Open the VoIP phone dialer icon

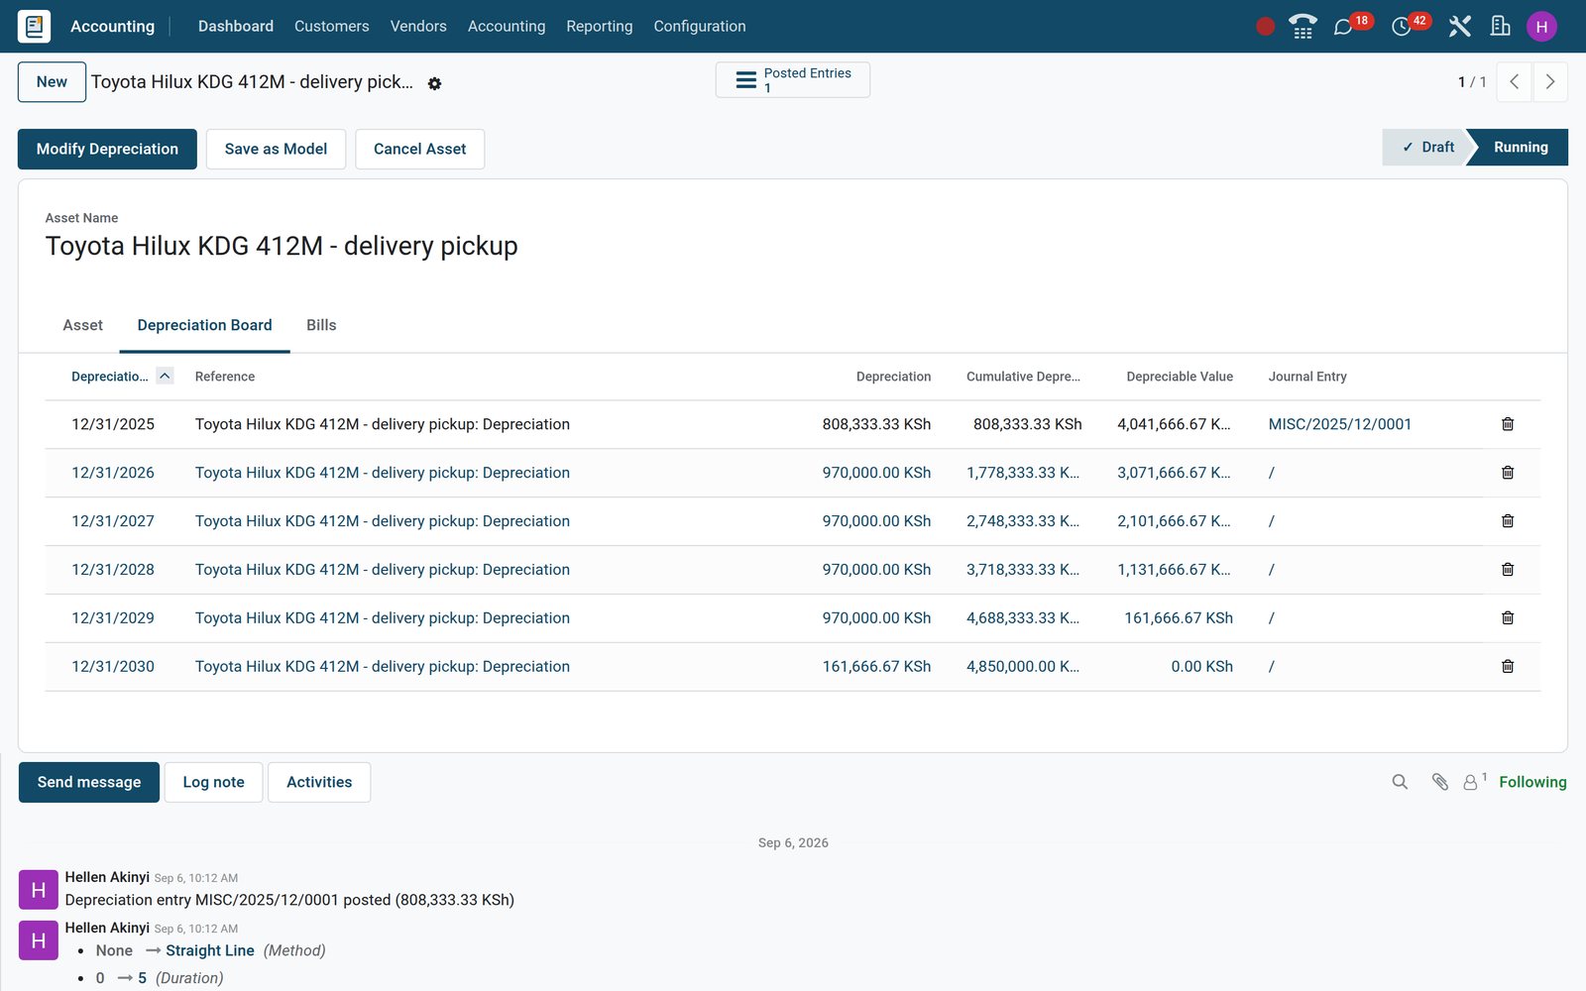pyautogui.click(x=1303, y=27)
